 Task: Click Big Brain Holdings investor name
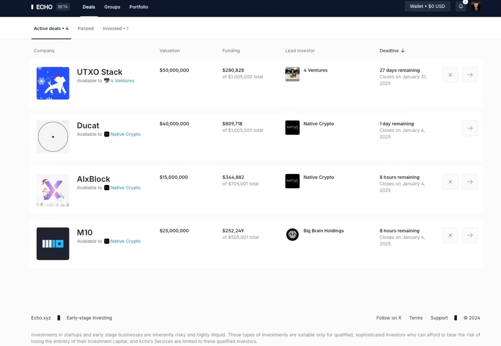click(323, 231)
